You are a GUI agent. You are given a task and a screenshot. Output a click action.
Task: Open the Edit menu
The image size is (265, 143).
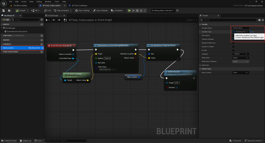coord(17,2)
